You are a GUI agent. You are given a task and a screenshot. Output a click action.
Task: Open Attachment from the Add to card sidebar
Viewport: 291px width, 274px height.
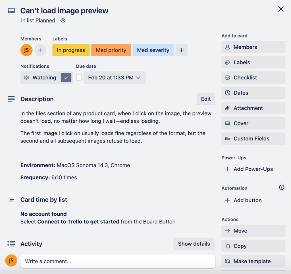click(253, 108)
